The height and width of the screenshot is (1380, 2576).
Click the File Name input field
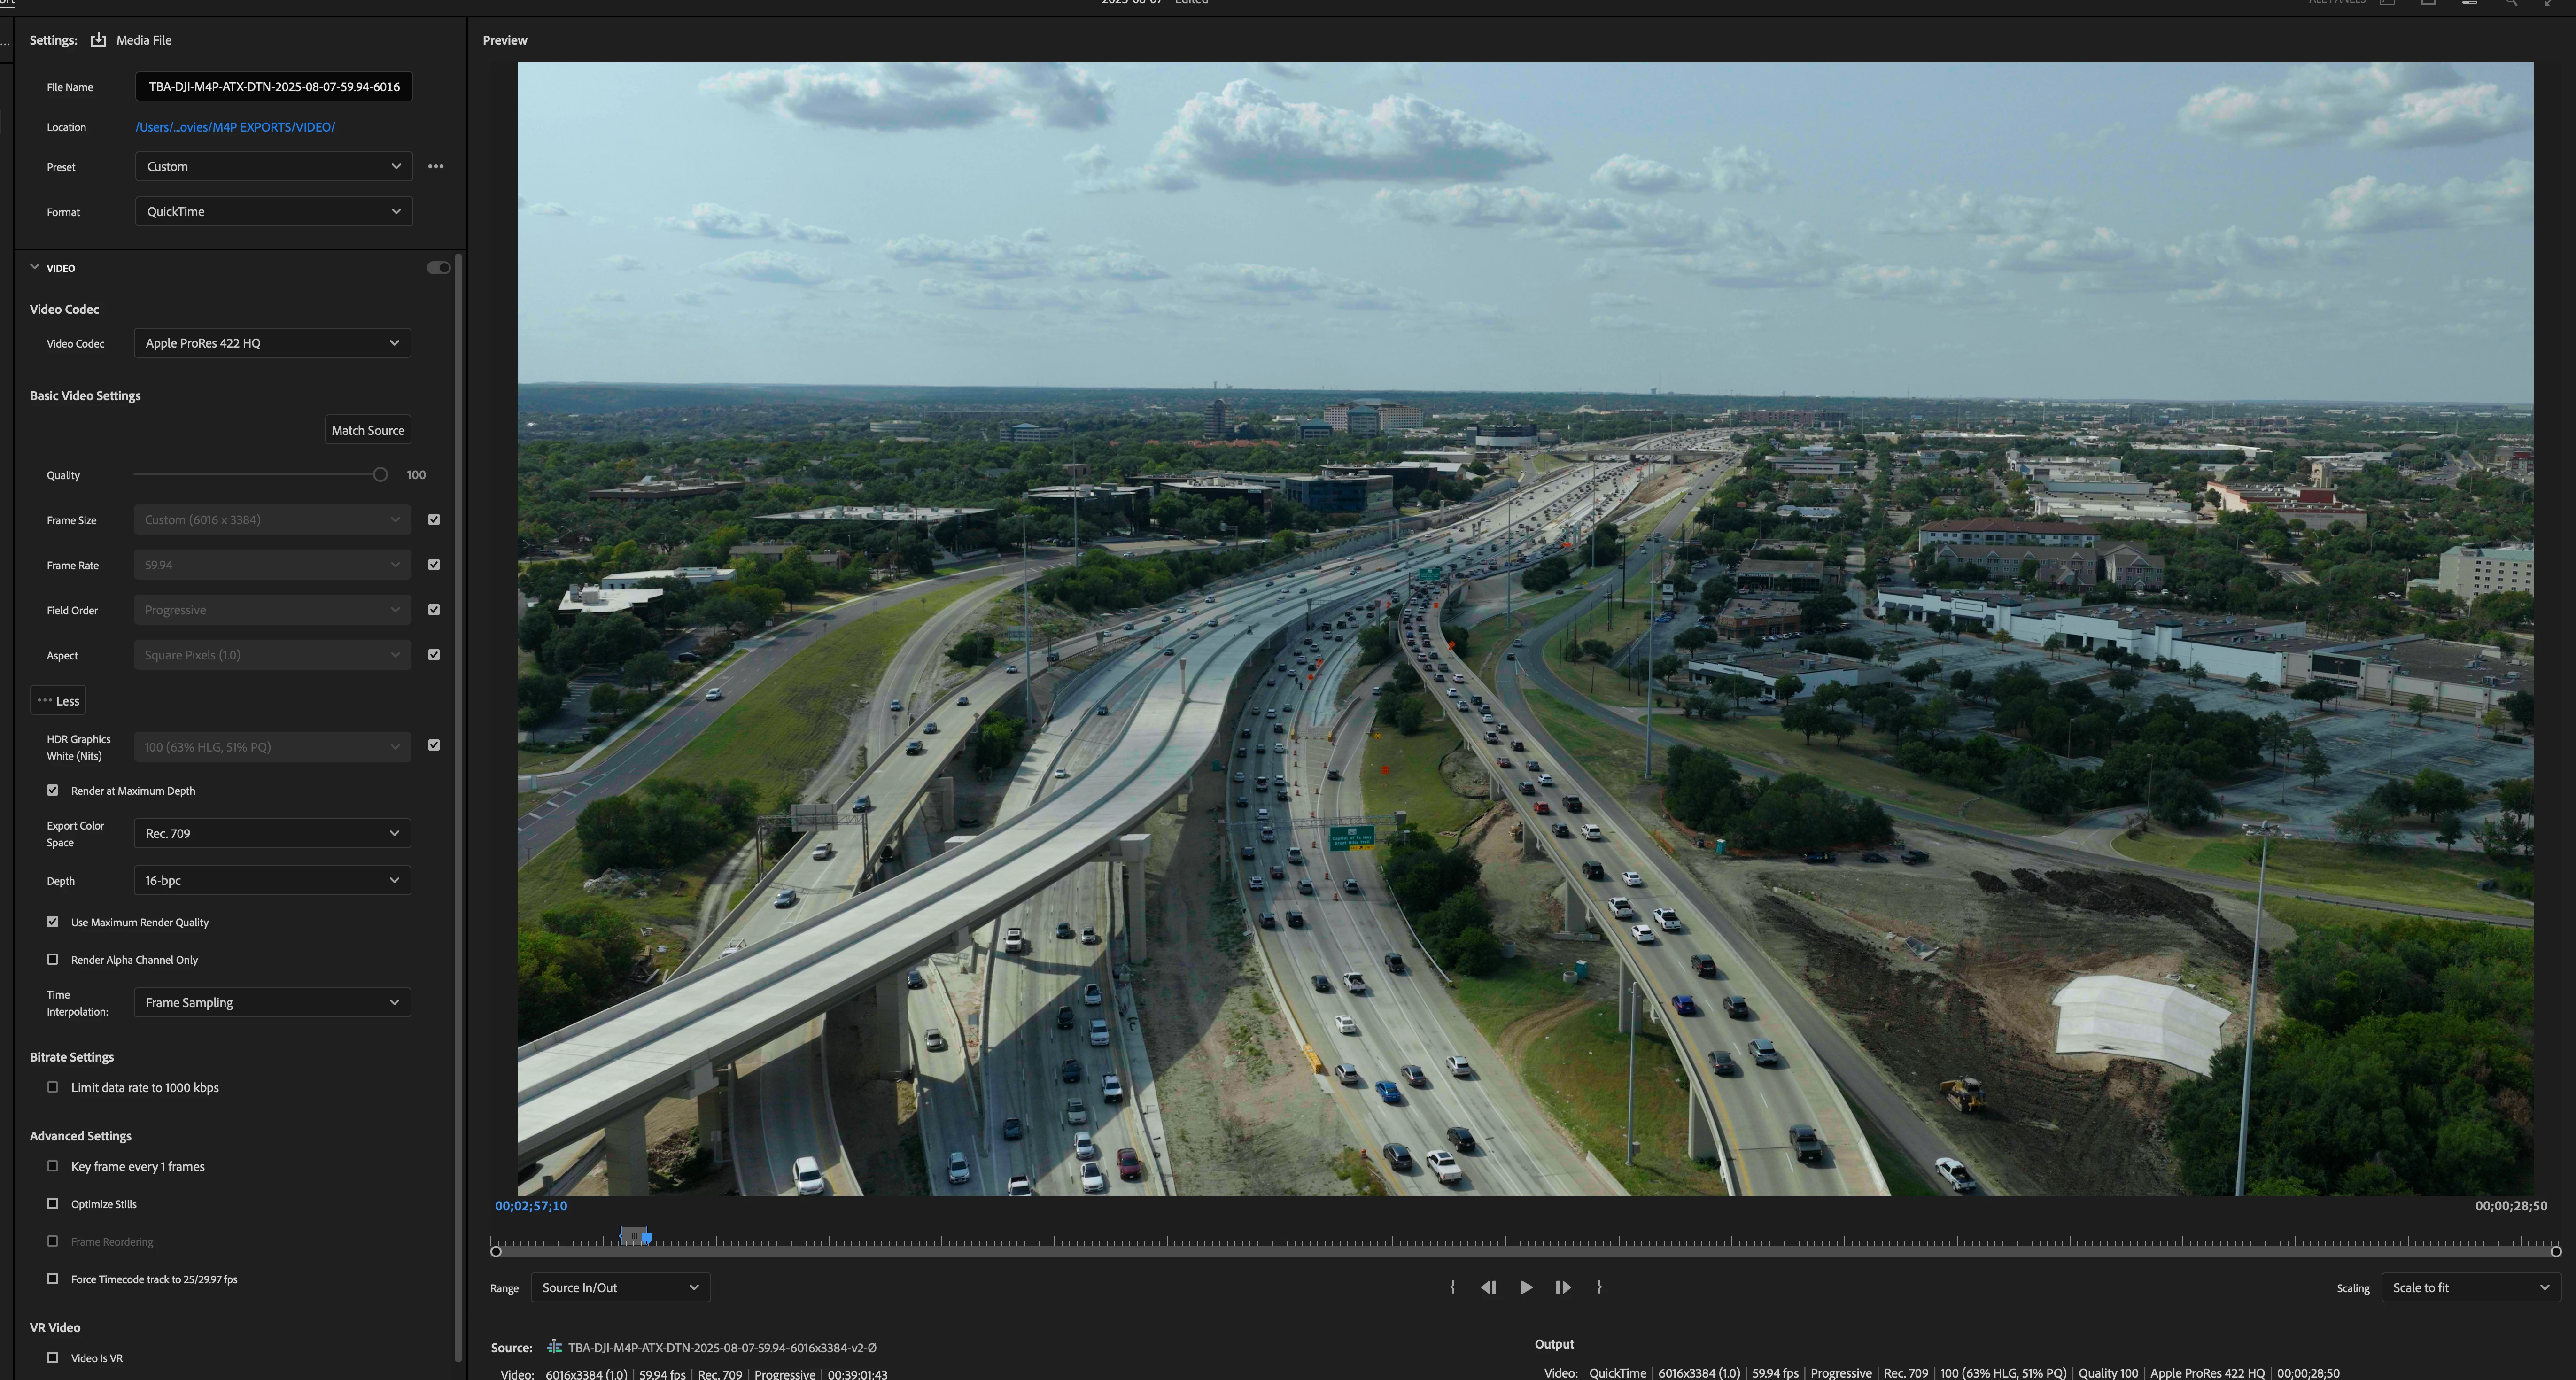point(274,87)
